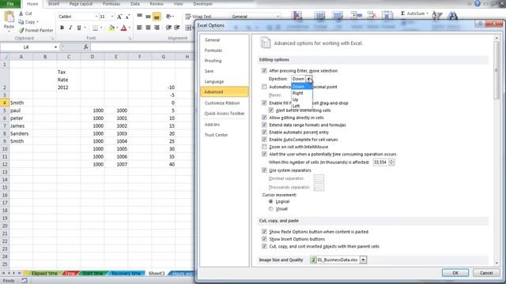Switch to the Elapsed time sheet tab
Screen dimensions: 506x284
click(44, 274)
